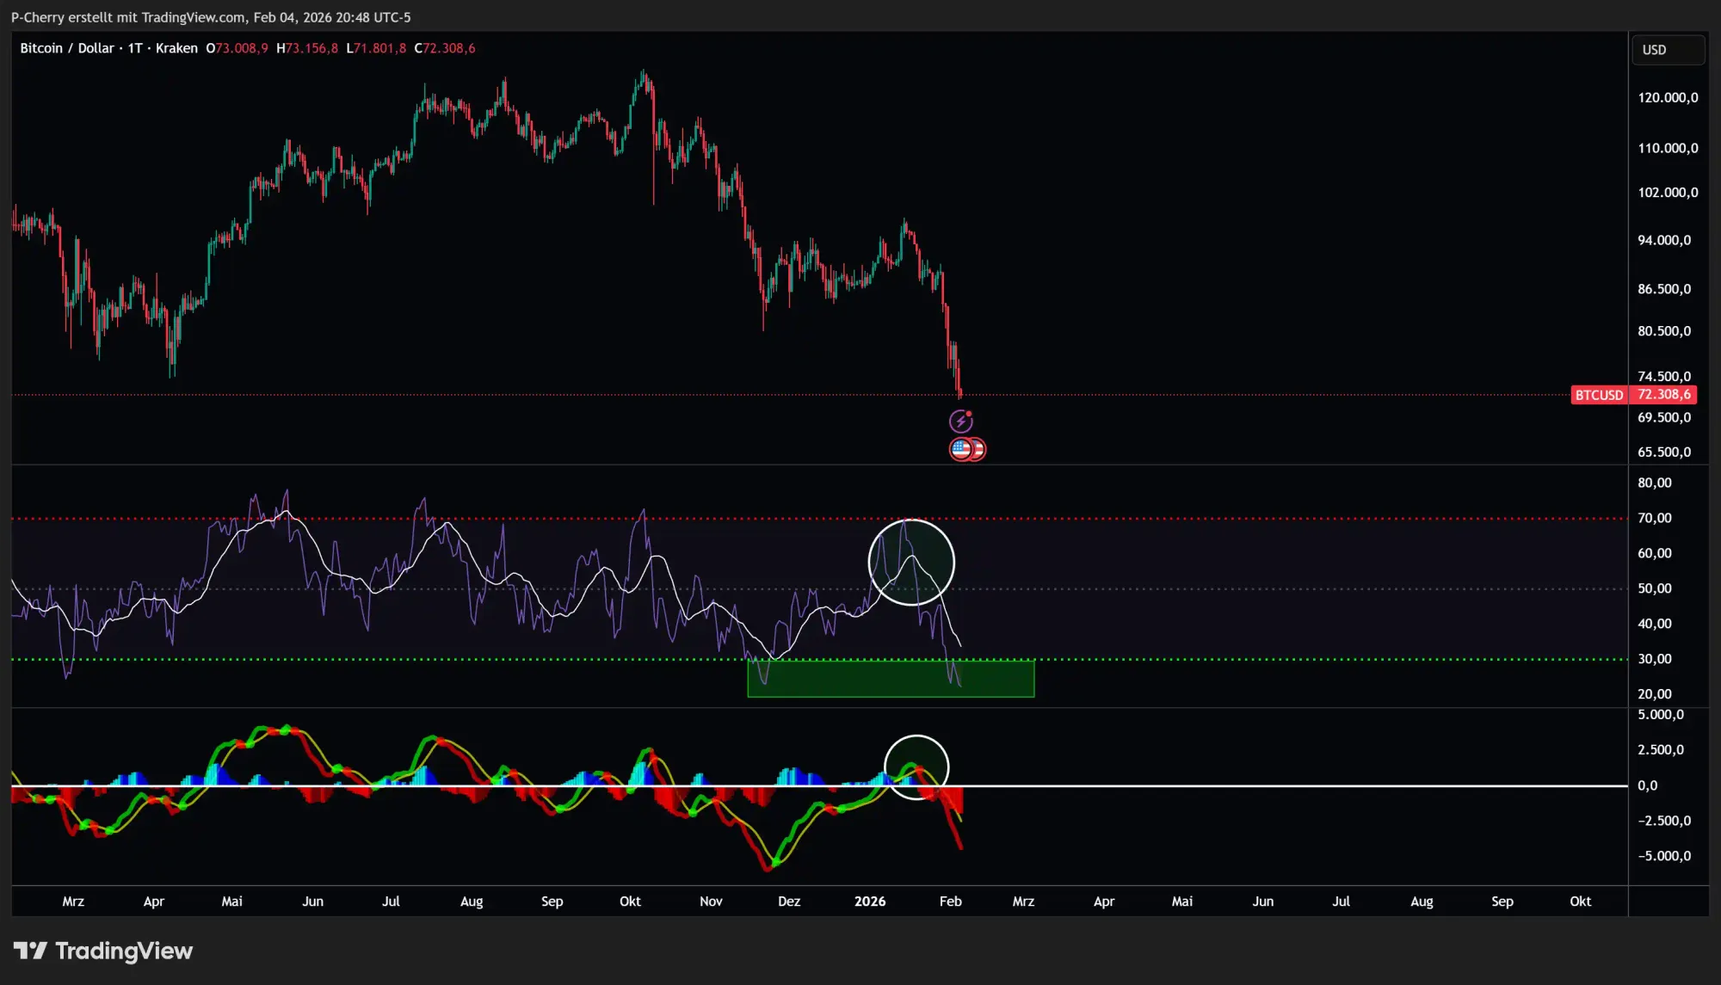Click the lightning bolt events icon

(x=963, y=422)
